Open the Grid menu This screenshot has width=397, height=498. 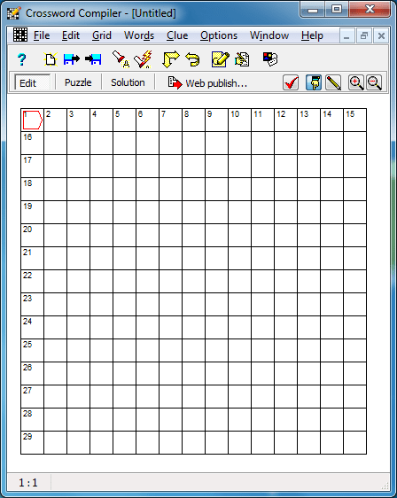(102, 35)
